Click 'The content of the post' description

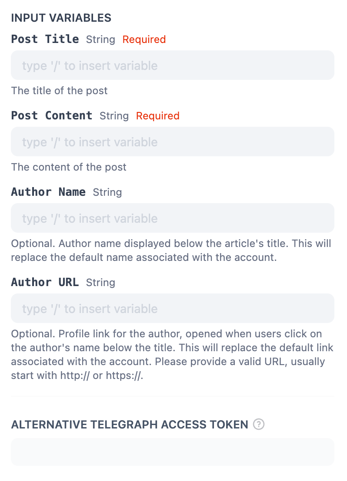[69, 167]
